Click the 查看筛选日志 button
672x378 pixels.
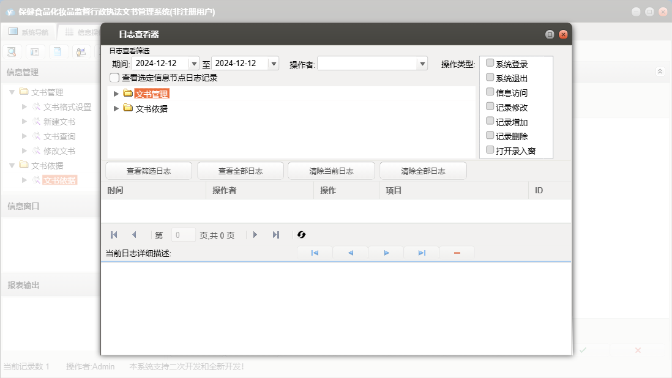[x=149, y=171]
